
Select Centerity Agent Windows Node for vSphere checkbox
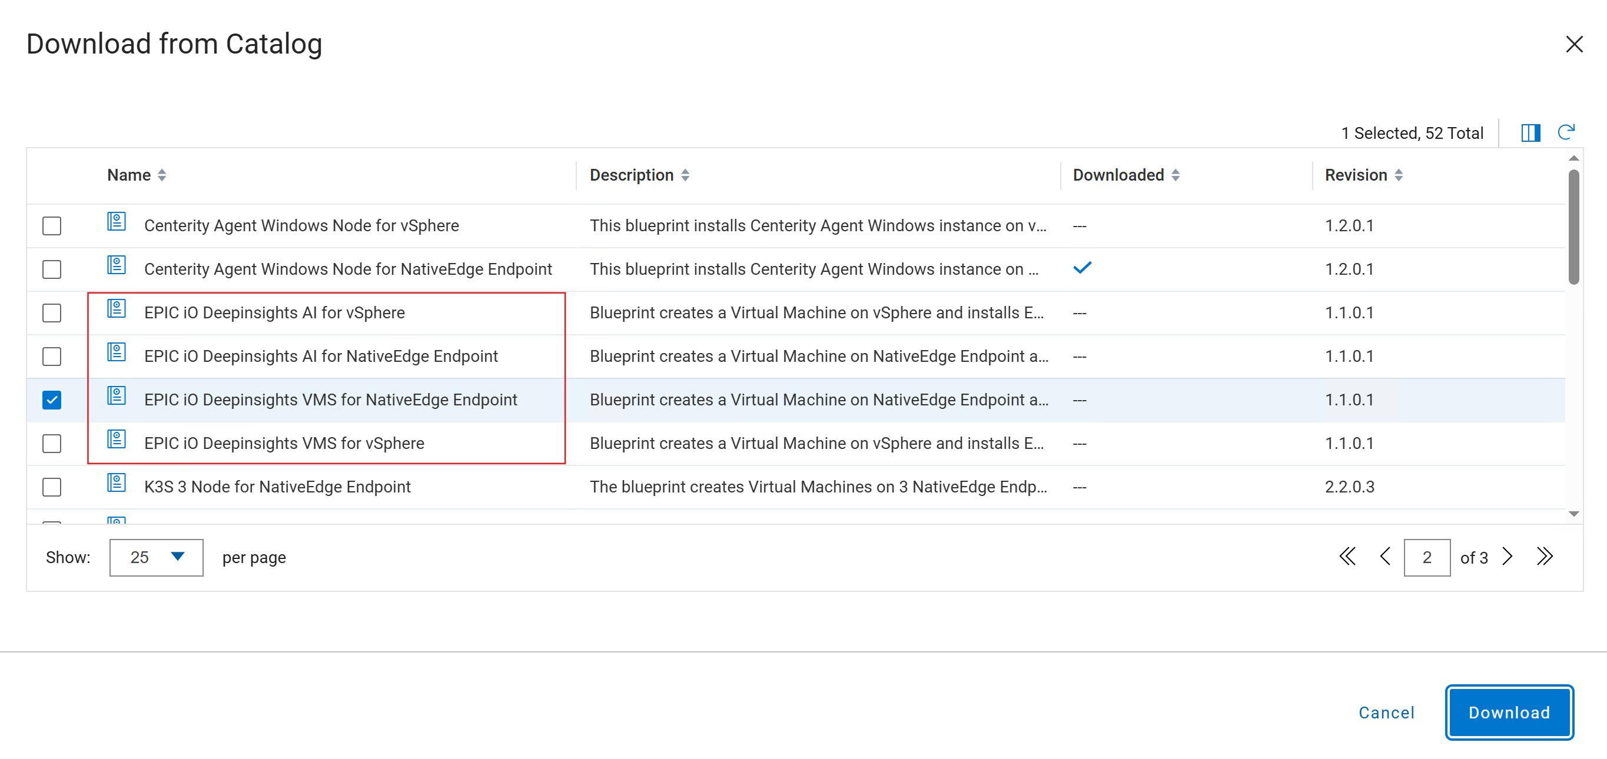tap(52, 226)
